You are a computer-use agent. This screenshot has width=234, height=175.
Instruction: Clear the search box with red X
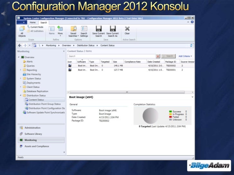pos(158,56)
